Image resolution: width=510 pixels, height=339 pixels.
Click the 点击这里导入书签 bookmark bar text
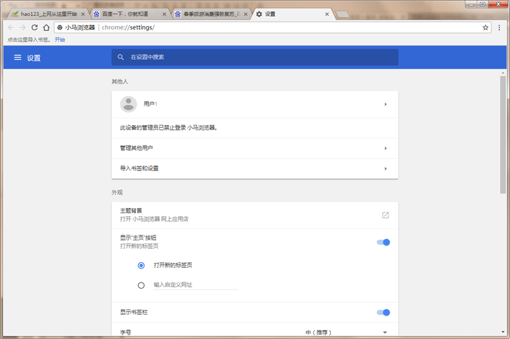pyautogui.click(x=29, y=39)
